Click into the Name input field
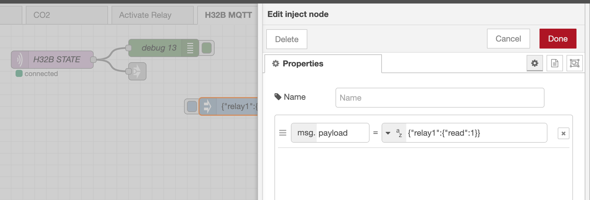590x200 pixels. click(439, 98)
